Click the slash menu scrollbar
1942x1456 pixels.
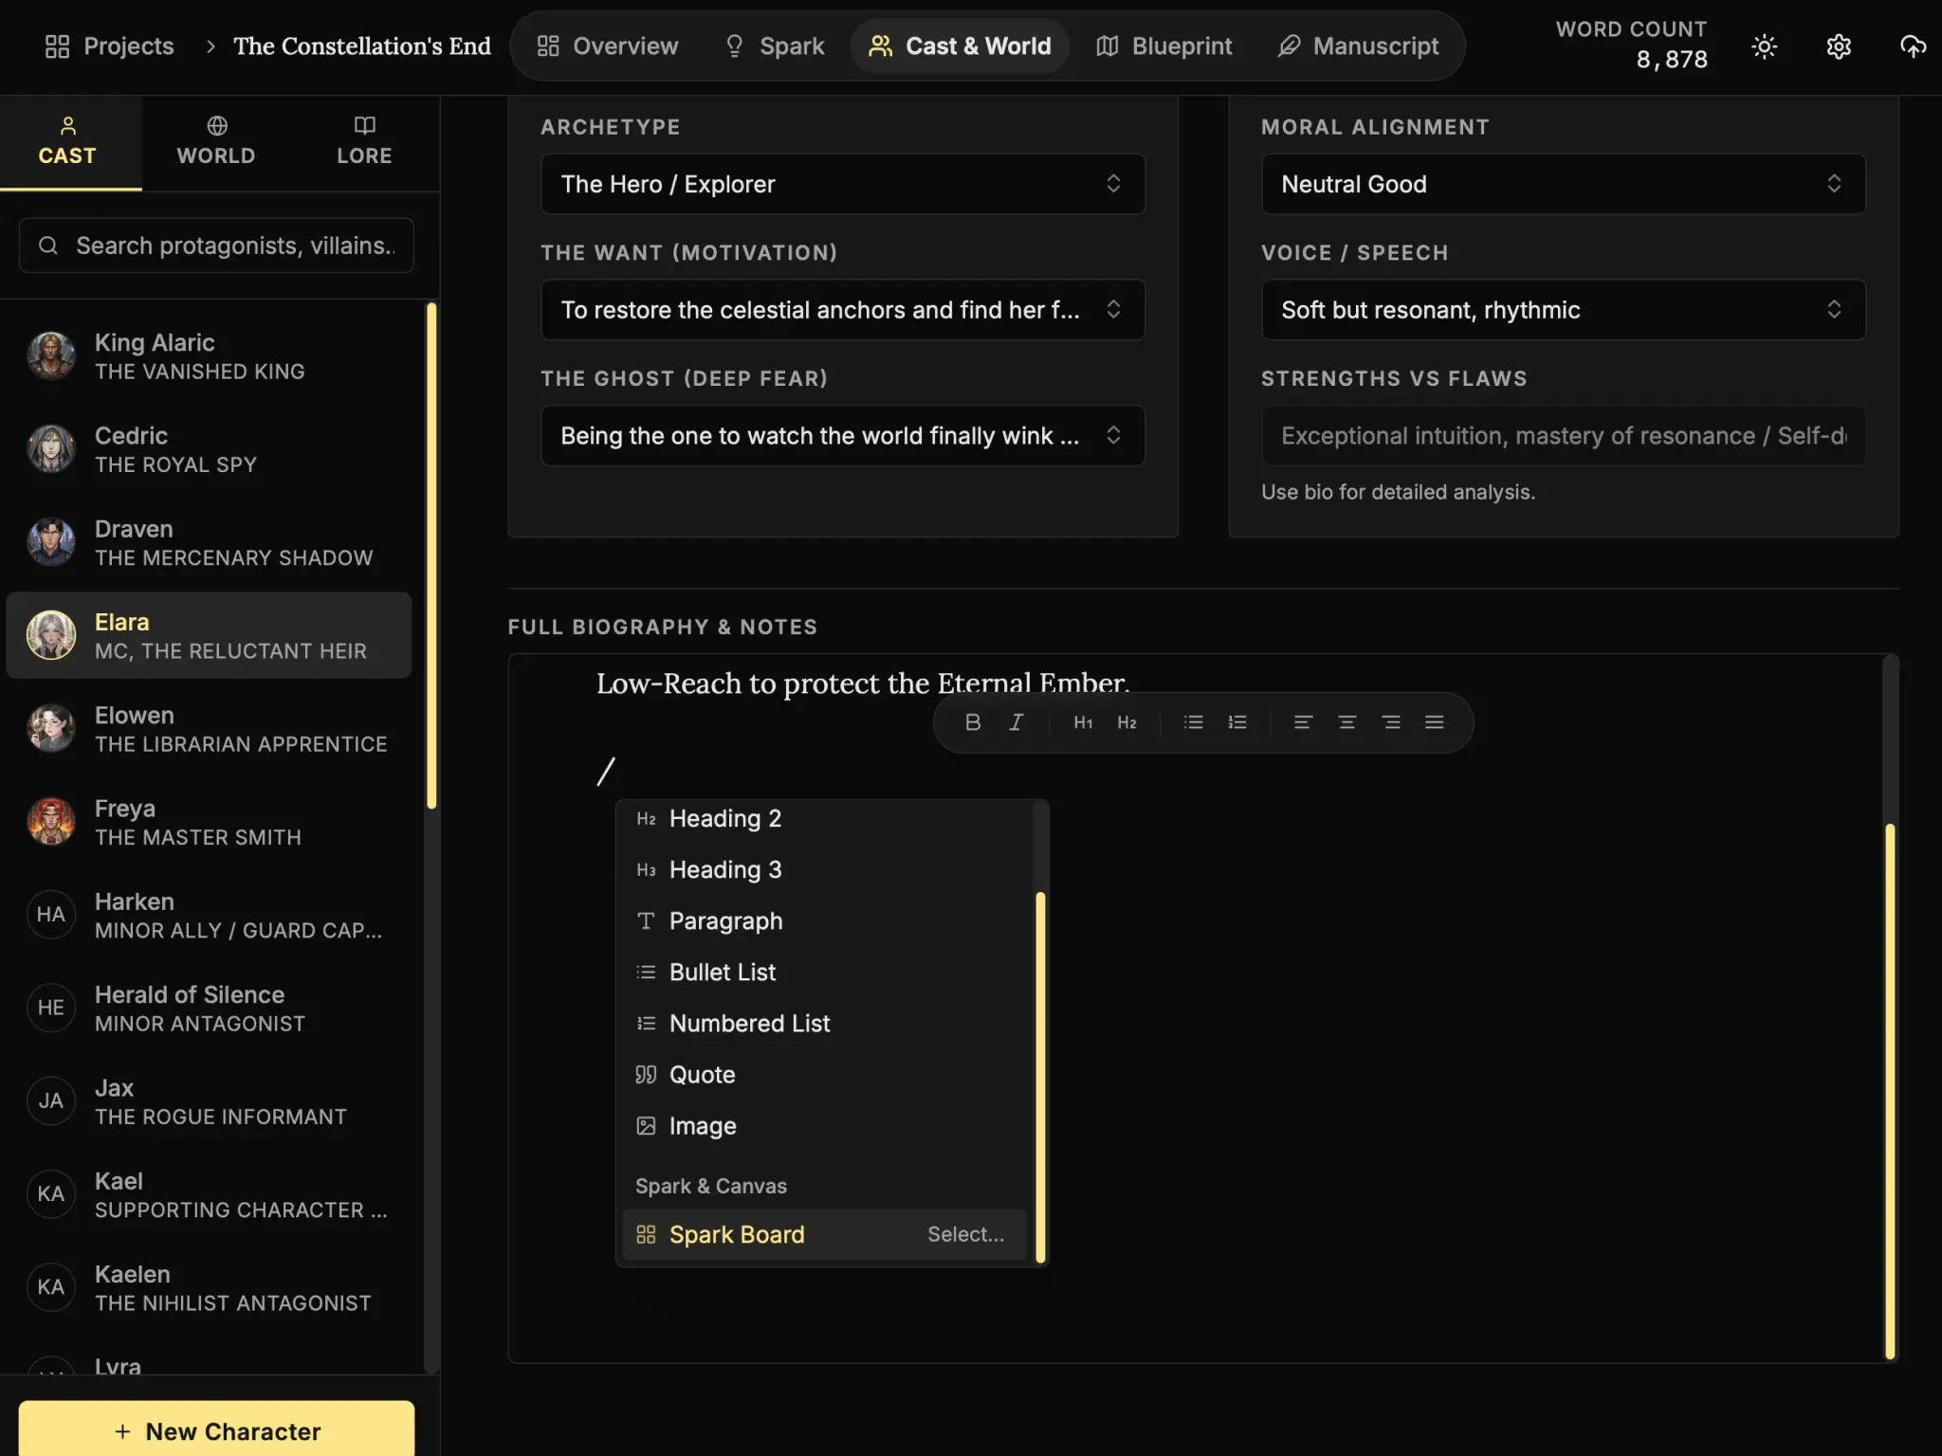[x=1040, y=1075]
